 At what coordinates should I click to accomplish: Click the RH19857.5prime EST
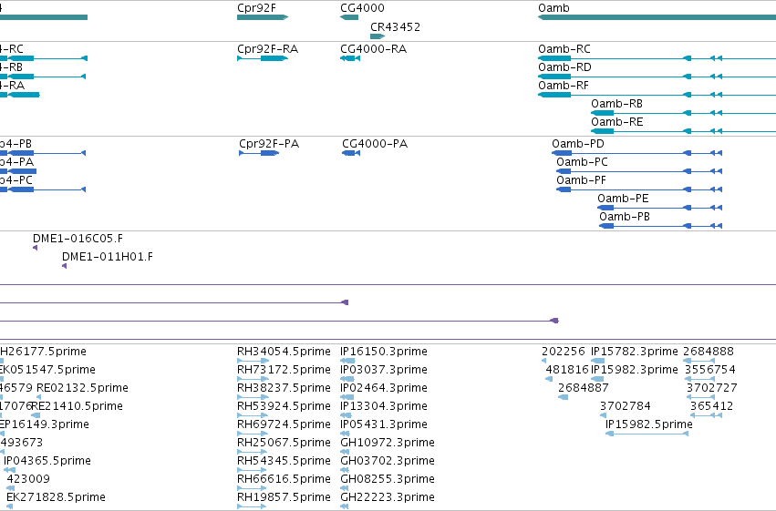(x=252, y=506)
